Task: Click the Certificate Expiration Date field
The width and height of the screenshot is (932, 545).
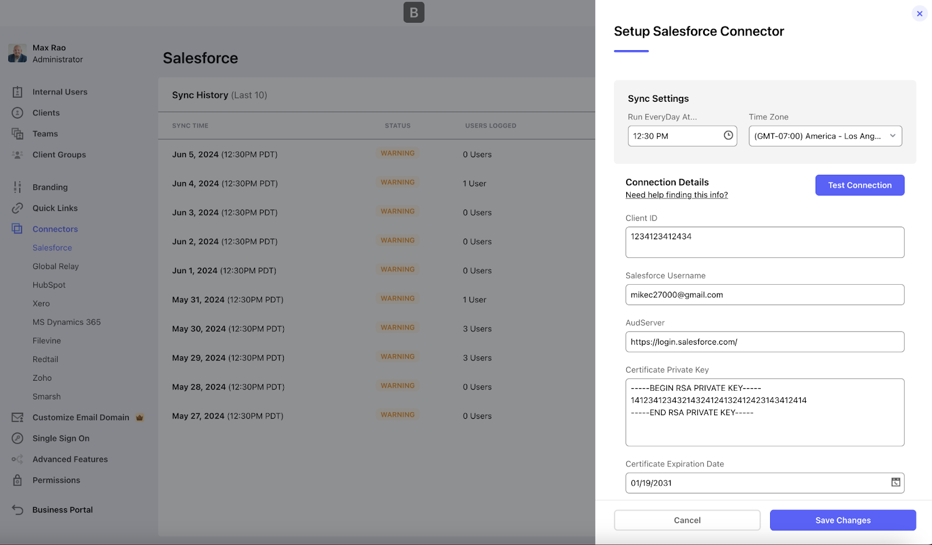Action: pyautogui.click(x=765, y=483)
